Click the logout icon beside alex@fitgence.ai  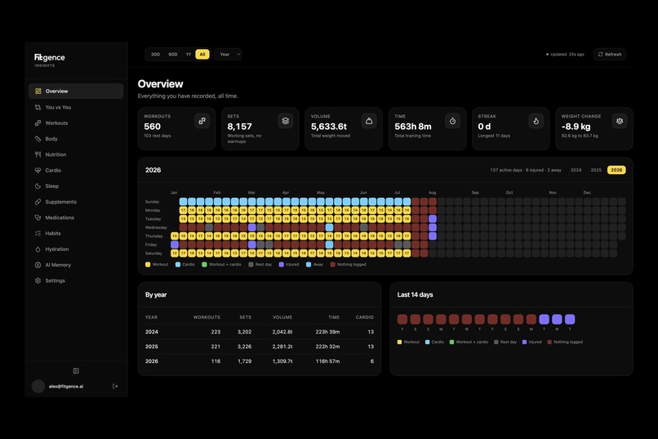tap(115, 386)
